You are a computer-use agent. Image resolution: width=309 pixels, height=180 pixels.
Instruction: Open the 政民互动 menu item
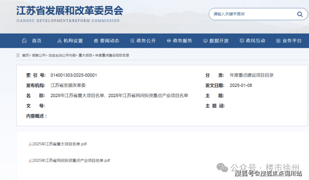256,41
